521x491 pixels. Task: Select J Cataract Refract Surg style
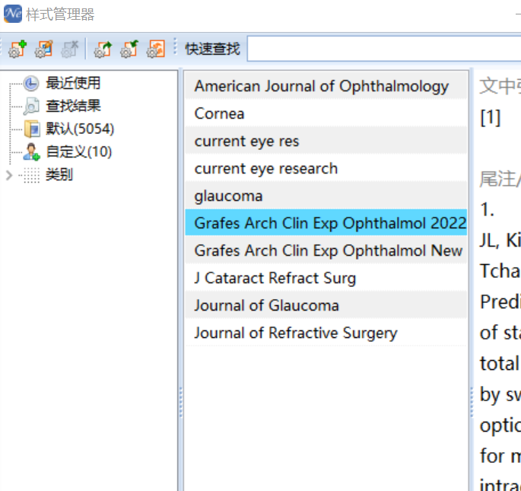click(x=326, y=277)
